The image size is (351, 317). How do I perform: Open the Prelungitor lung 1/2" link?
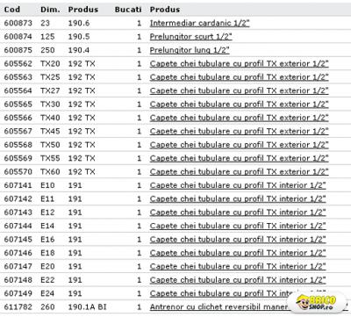click(x=190, y=50)
